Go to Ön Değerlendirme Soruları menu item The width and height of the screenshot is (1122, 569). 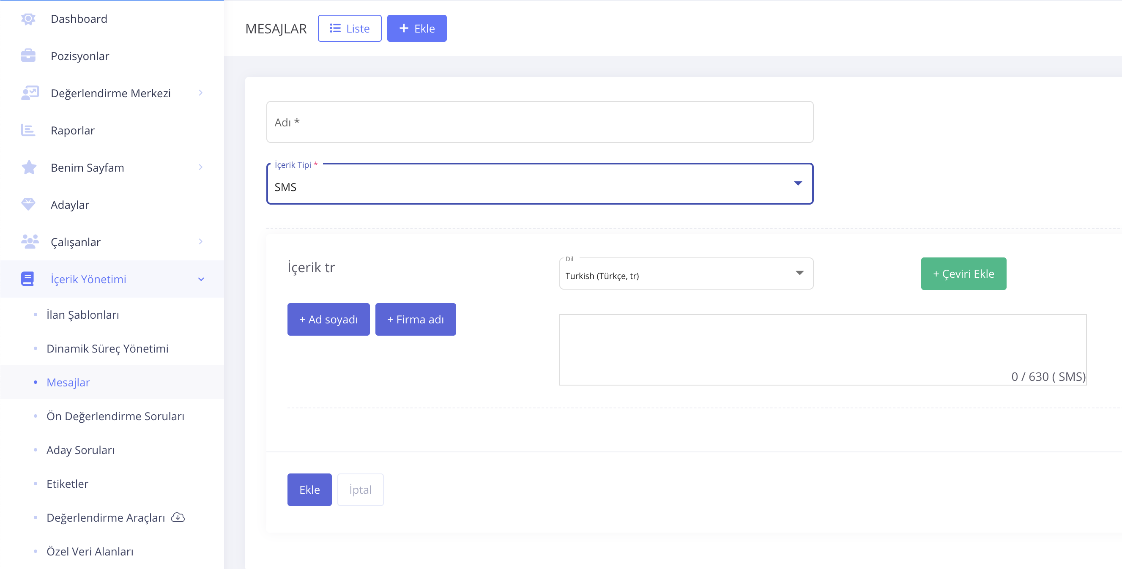pyautogui.click(x=115, y=416)
